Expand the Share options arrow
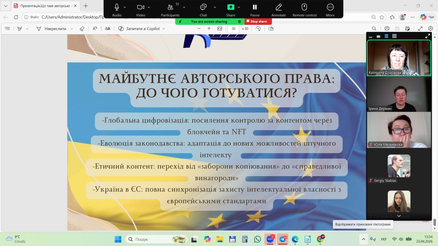 239,7
